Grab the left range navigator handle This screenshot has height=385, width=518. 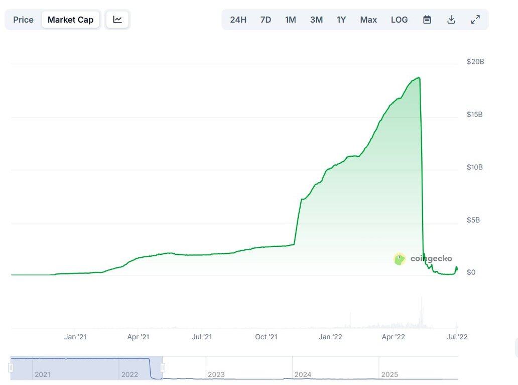point(11,368)
